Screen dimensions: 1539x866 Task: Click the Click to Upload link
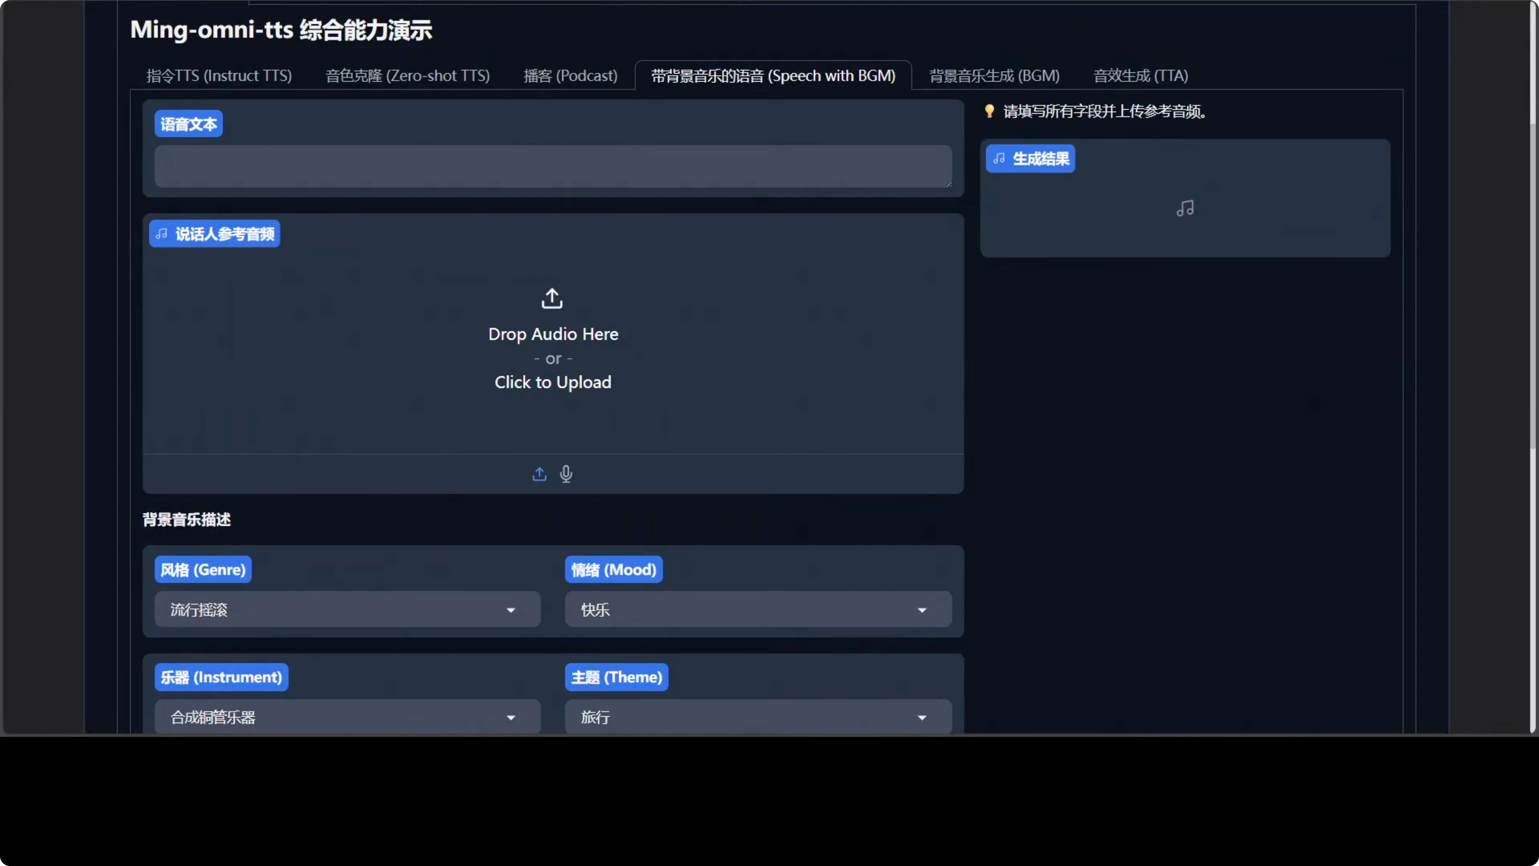tap(552, 382)
